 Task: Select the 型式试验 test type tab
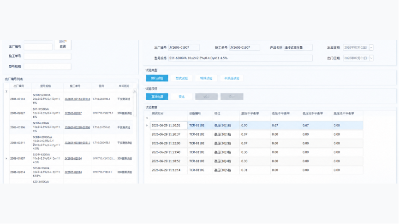[181, 78]
